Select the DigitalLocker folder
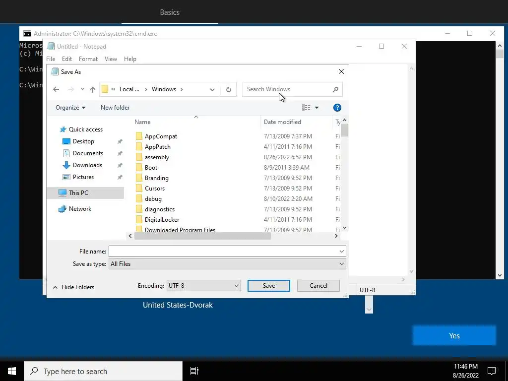The width and height of the screenshot is (508, 381). tap(162, 220)
